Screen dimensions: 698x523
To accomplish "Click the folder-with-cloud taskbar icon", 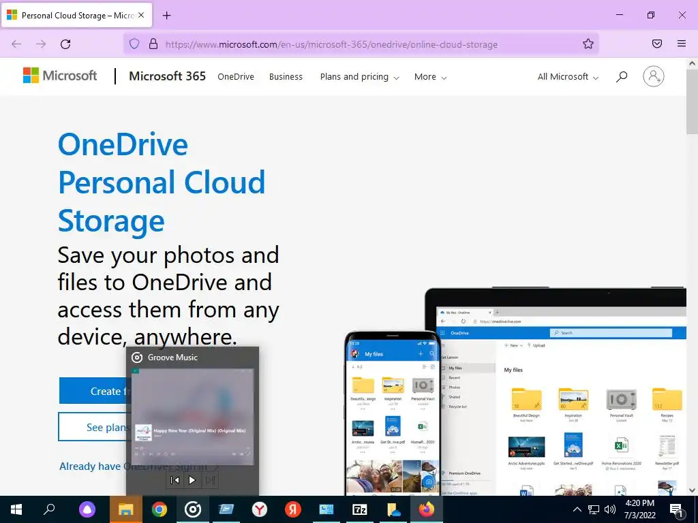I will pyautogui.click(x=393, y=509).
